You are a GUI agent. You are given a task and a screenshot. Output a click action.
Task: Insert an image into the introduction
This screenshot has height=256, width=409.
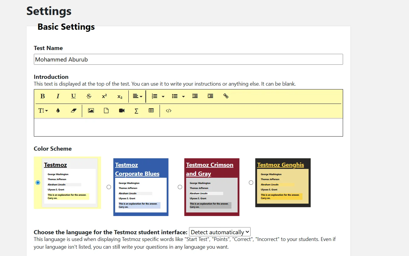tap(91, 111)
